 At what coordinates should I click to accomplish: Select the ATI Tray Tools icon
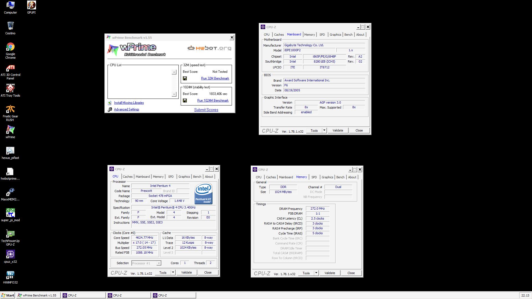pos(10,91)
